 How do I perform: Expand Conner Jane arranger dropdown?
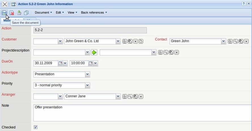click(118, 96)
